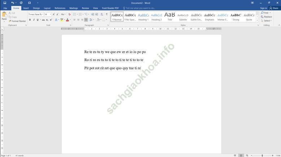Decrease the paragraph indent
This screenshot has width=281, height=157.
click(93, 14)
